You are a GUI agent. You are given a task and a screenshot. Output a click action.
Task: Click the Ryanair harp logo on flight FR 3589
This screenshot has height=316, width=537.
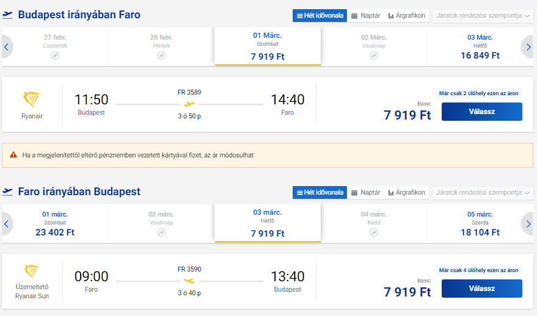coord(32,99)
